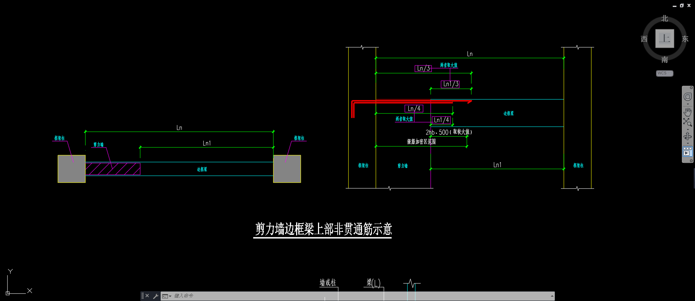Open the recent commands dropdown

(166, 296)
